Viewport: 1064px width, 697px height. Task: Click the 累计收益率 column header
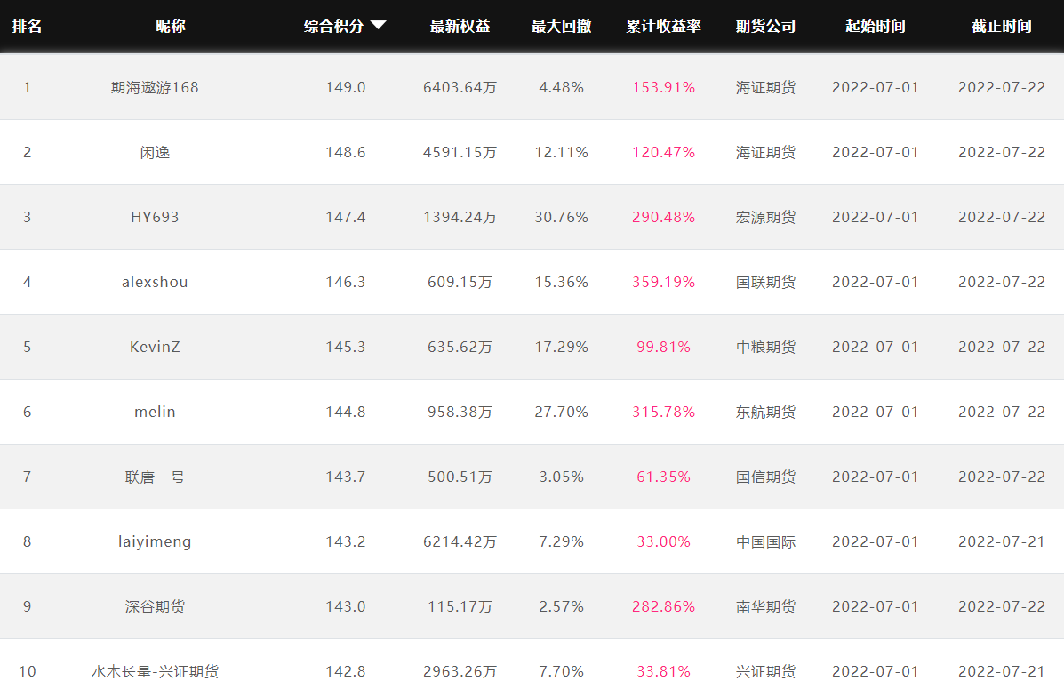click(x=664, y=26)
